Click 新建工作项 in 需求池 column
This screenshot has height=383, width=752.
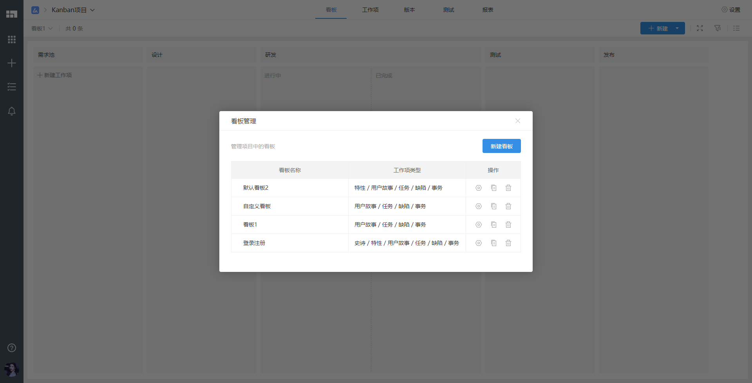54,75
